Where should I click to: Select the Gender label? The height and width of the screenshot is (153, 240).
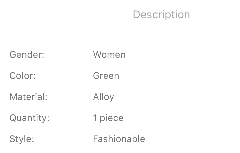coord(27,55)
